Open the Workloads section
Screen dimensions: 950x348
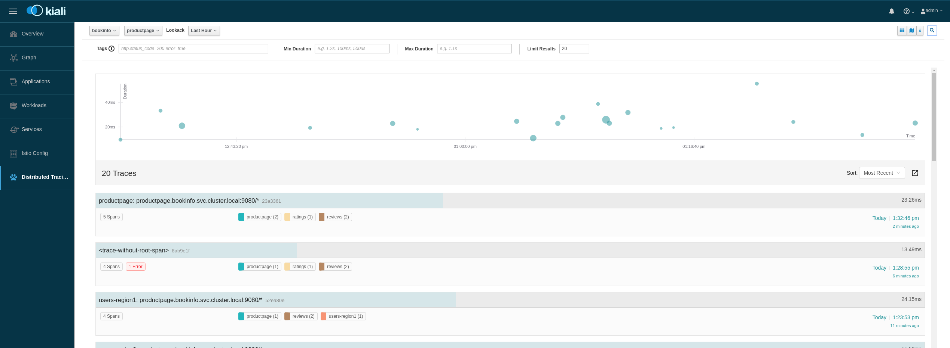coord(37,106)
